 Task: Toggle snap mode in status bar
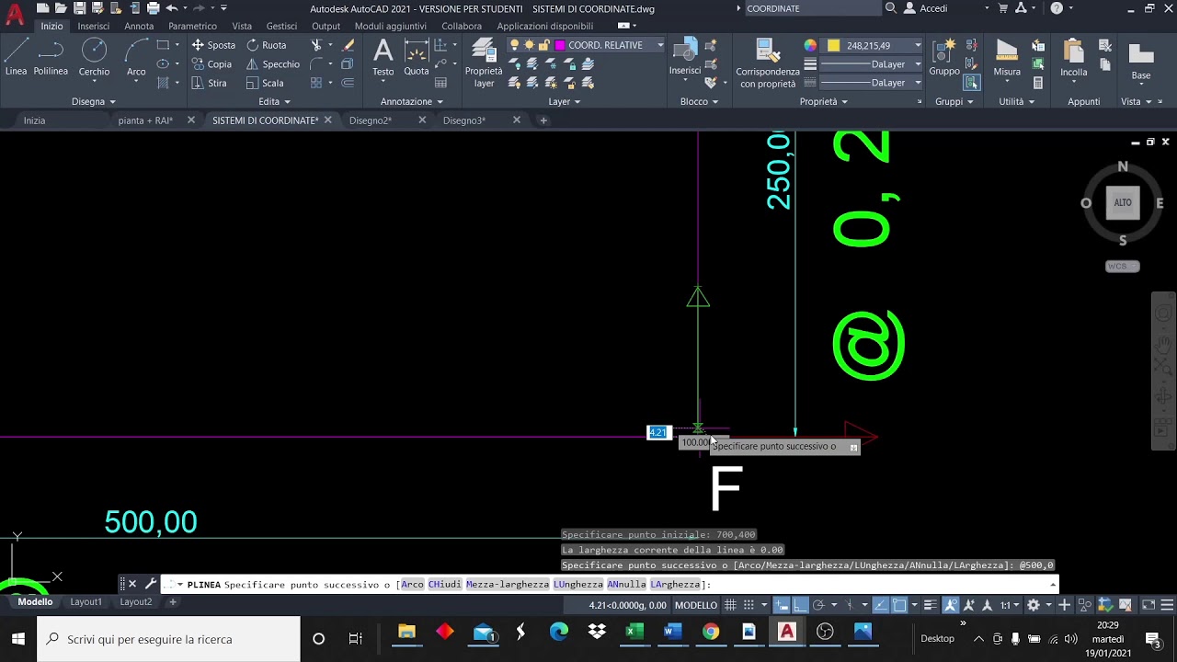click(748, 605)
